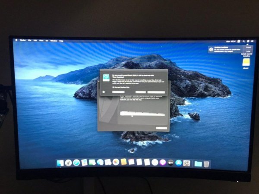Open Finder menu in menu bar
Image resolution: width=259 pixels, height=194 pixels.
point(23,40)
